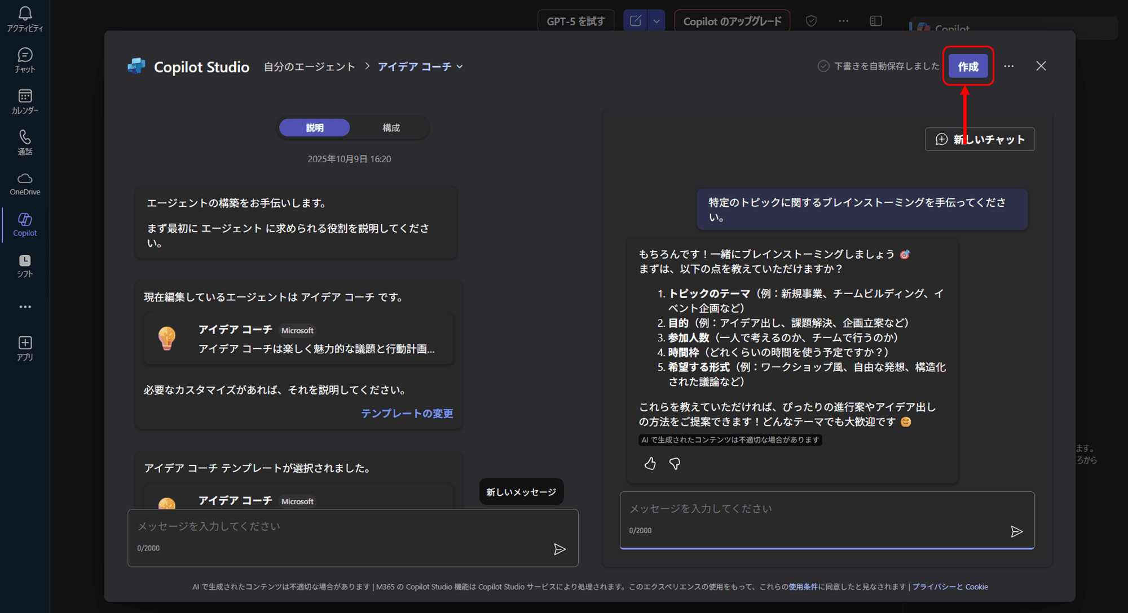
Task: Expand the … overflow in the left sidebar
Action: click(x=25, y=306)
